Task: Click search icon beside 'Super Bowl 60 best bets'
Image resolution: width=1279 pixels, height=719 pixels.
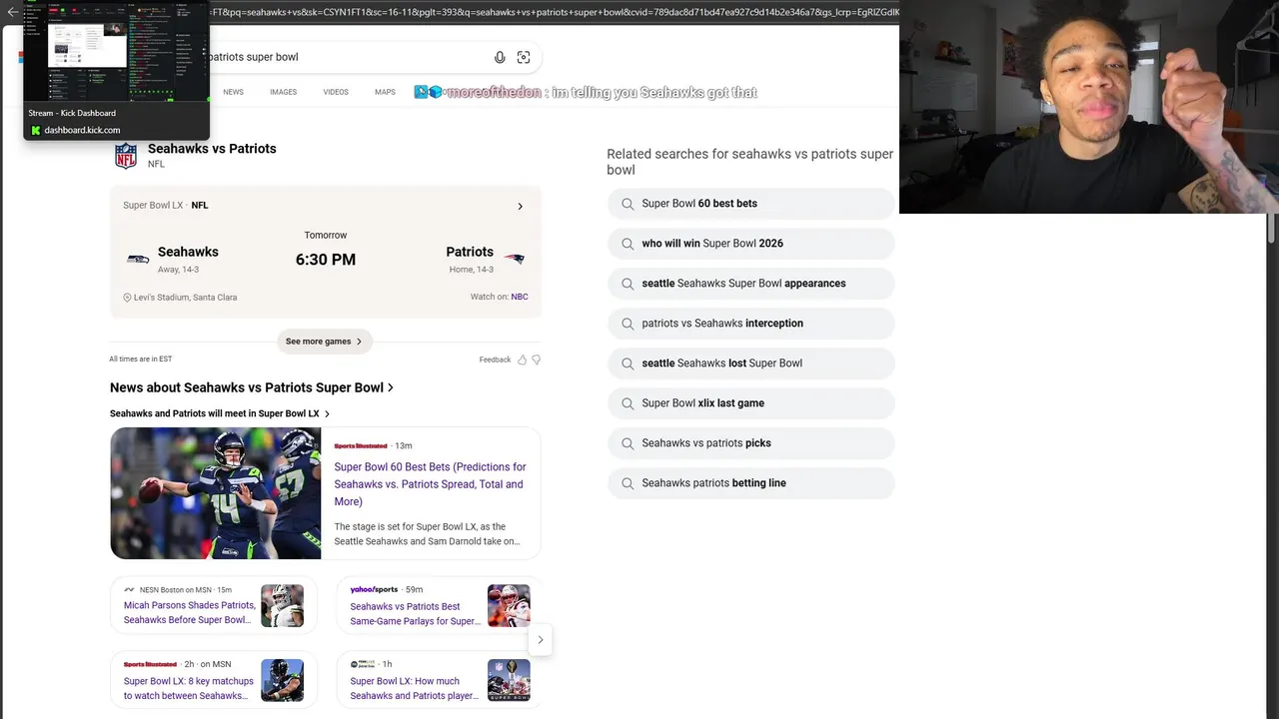Action: [x=628, y=204]
